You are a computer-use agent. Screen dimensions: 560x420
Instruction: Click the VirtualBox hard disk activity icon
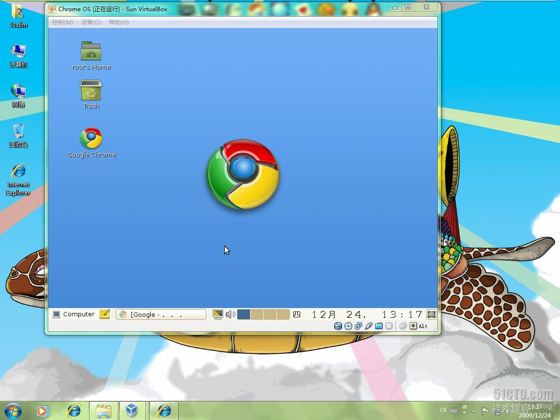click(338, 326)
